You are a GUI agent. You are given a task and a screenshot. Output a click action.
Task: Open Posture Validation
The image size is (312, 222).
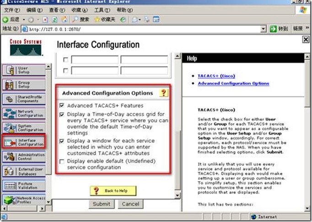click(x=24, y=185)
